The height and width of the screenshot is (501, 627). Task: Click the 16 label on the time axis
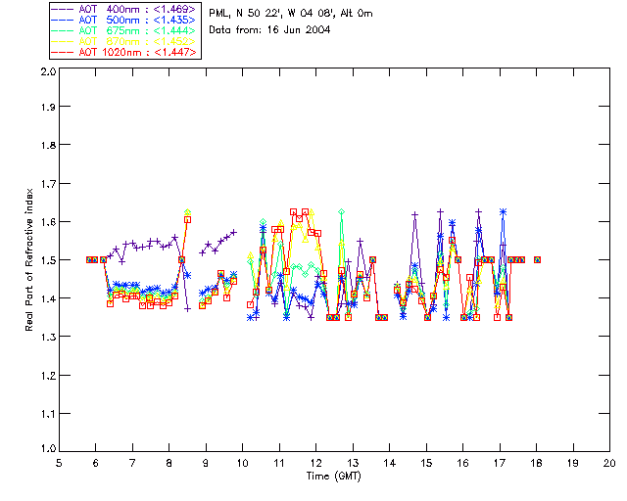462,463
